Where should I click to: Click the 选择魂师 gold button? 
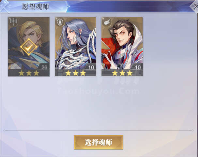pos(99,142)
